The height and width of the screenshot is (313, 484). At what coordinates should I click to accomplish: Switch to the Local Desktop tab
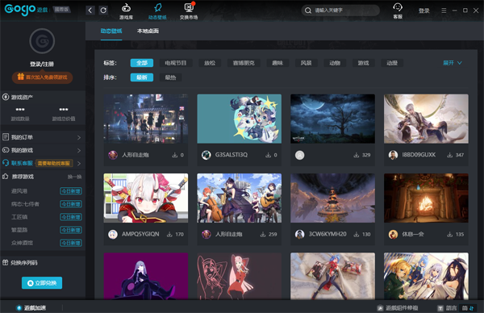click(x=148, y=31)
